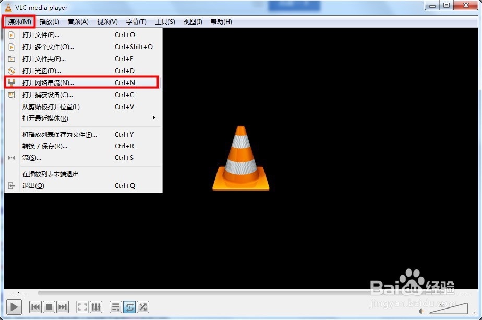Choose 从剪贴板打开位置(L) entry
The image size is (482, 320).
pyautogui.click(x=83, y=107)
